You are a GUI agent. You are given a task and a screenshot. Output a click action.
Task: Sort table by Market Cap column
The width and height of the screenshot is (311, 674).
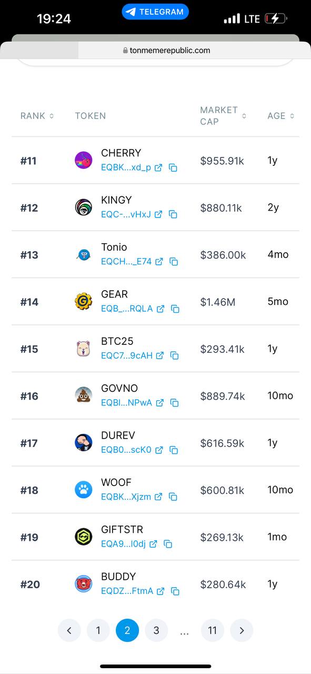[x=223, y=116]
